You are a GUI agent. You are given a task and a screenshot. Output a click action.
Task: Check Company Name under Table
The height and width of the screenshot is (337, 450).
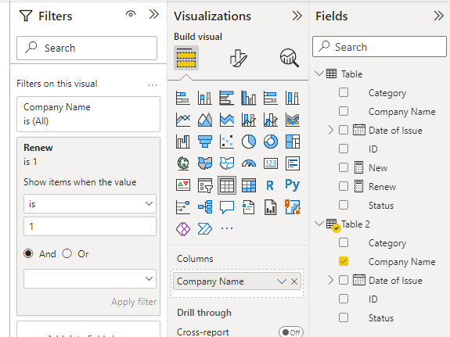[344, 111]
